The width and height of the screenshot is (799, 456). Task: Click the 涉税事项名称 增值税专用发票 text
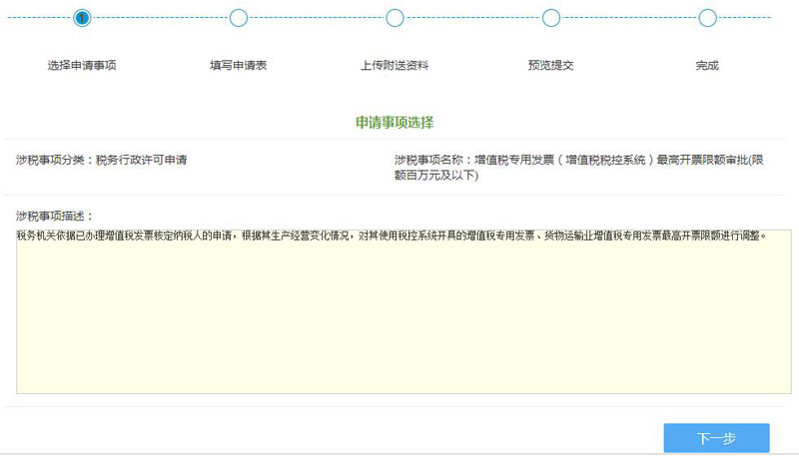(x=579, y=168)
